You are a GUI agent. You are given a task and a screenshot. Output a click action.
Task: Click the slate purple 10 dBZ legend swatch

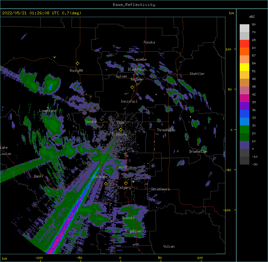tap(244, 145)
